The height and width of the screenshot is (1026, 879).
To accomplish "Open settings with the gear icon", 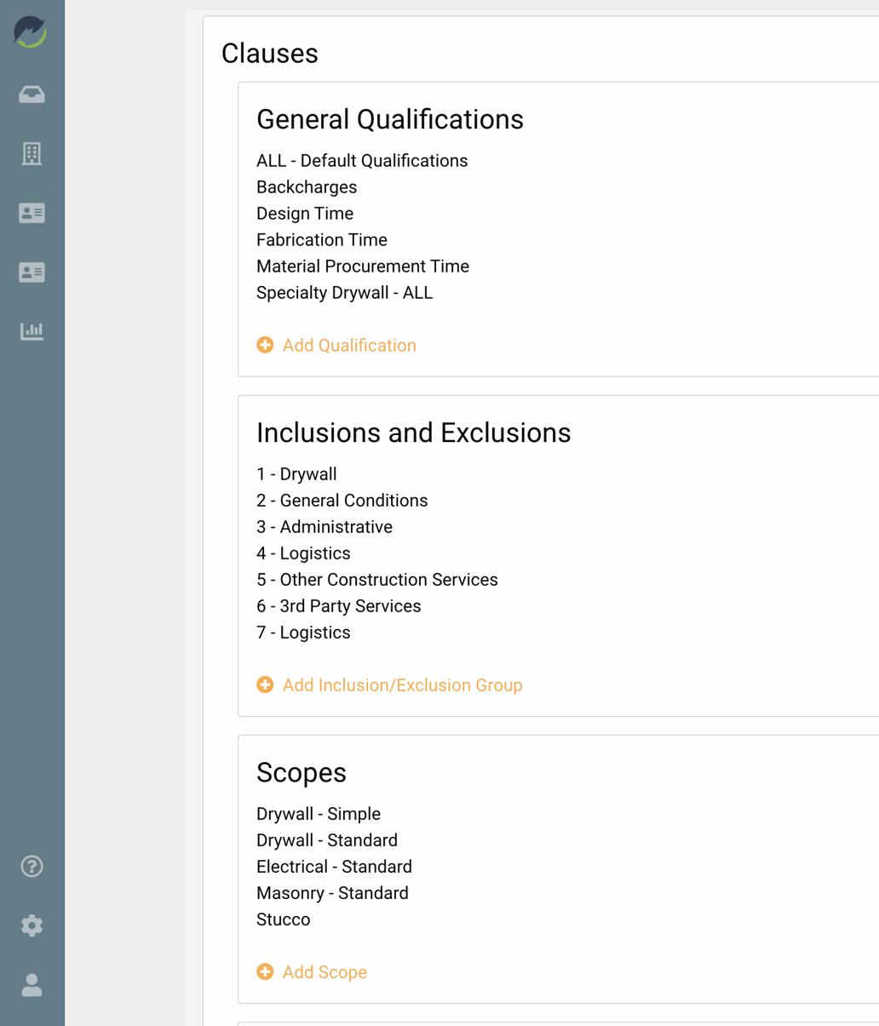I will tap(32, 926).
